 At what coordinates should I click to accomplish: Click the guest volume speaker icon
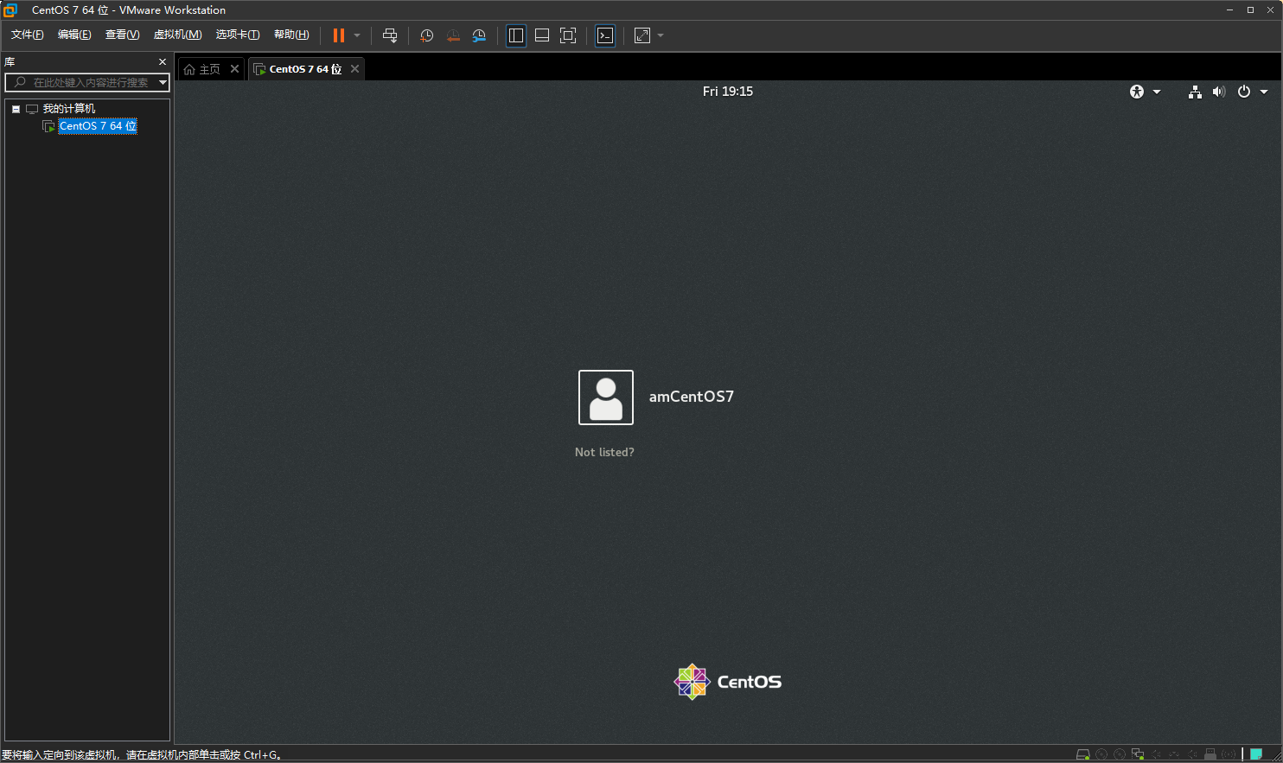(x=1219, y=92)
